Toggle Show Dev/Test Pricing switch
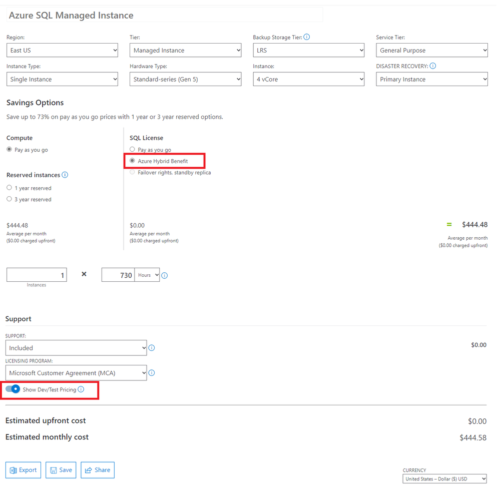Viewport: 500px width, 494px height. [x=13, y=389]
